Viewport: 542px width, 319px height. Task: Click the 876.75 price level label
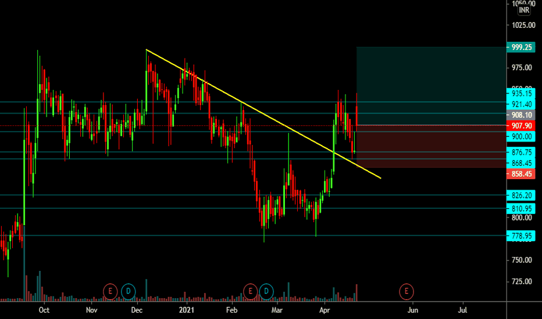pyautogui.click(x=521, y=152)
